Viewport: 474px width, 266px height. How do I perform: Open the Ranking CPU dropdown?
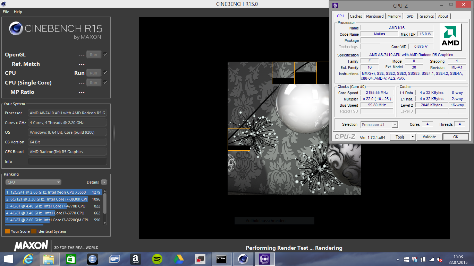[33, 182]
